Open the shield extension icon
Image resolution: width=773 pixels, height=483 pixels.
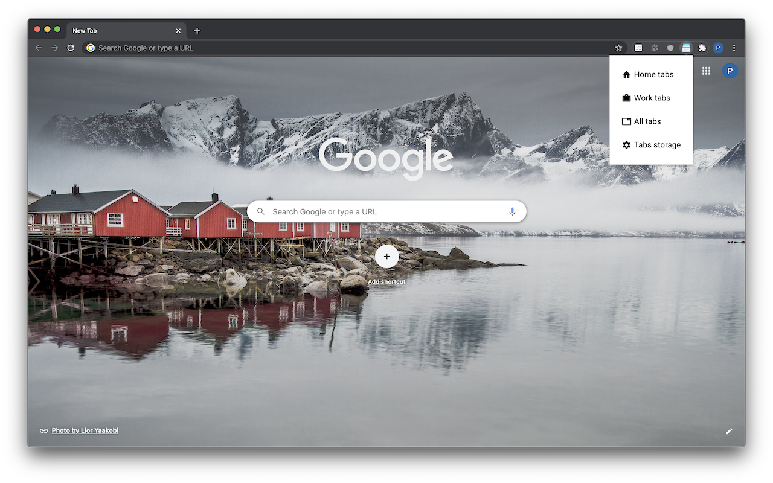click(x=670, y=48)
